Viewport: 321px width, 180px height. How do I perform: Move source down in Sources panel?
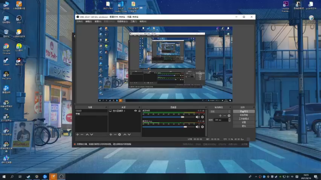point(129,134)
